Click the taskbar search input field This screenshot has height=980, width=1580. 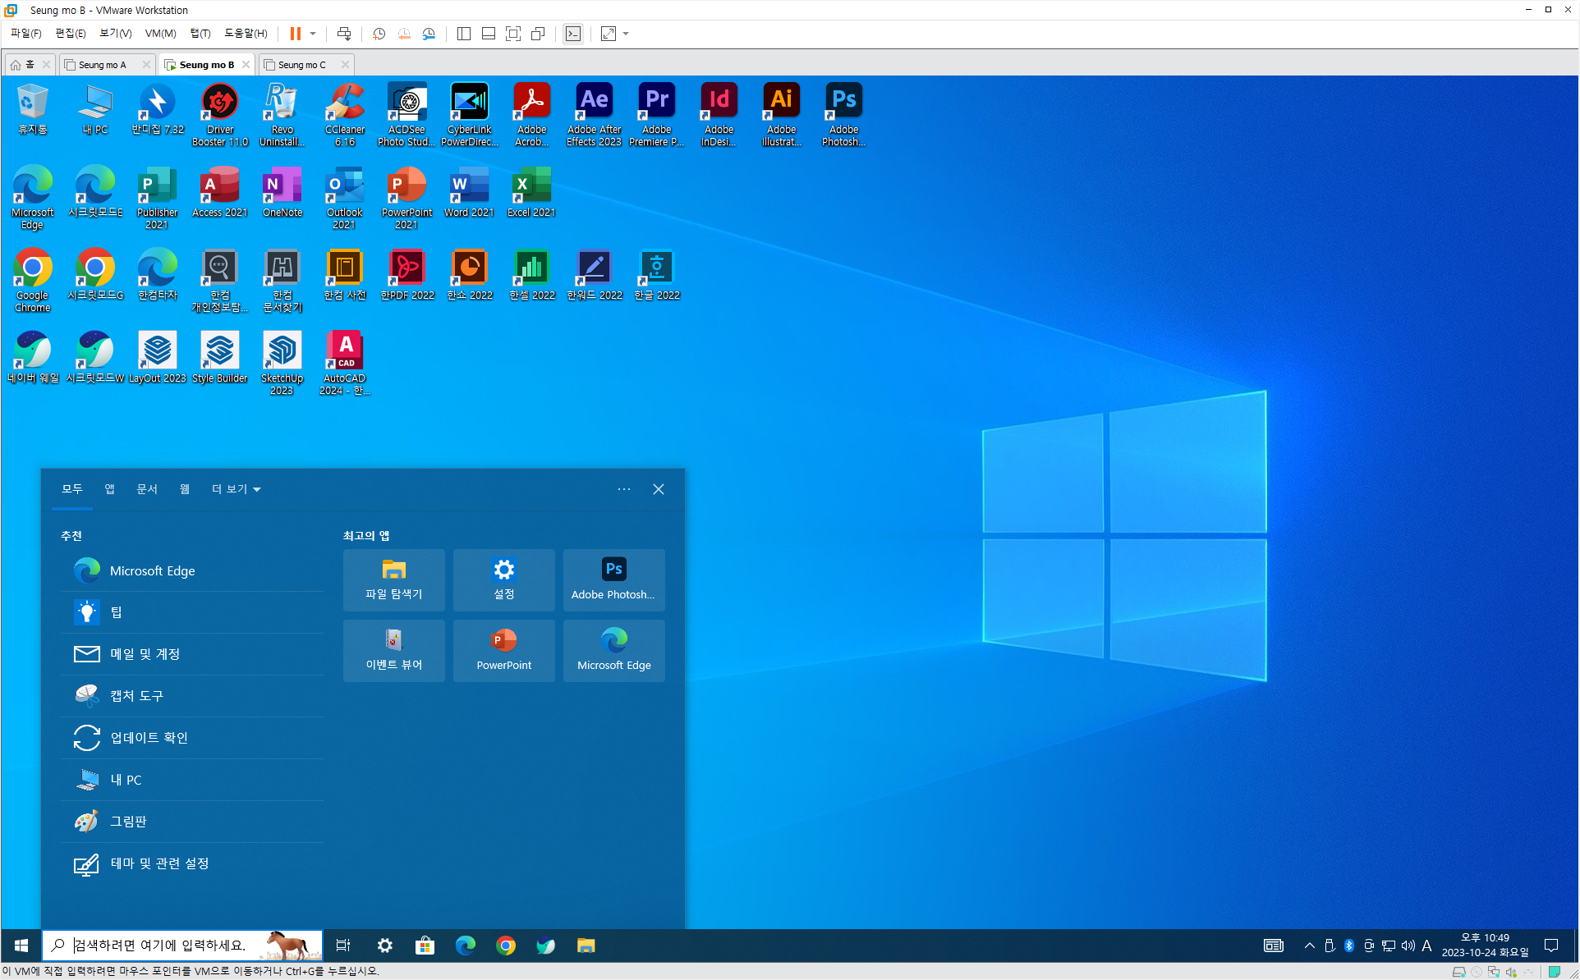tap(182, 946)
